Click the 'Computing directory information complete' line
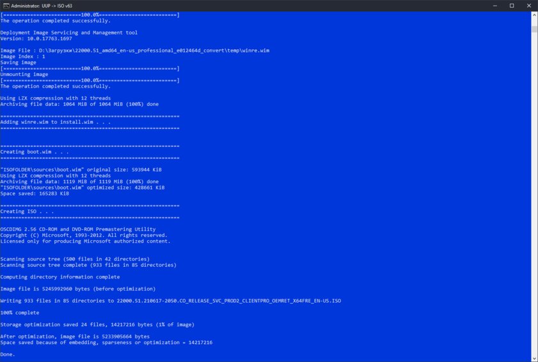This screenshot has width=538, height=362. click(x=60, y=276)
